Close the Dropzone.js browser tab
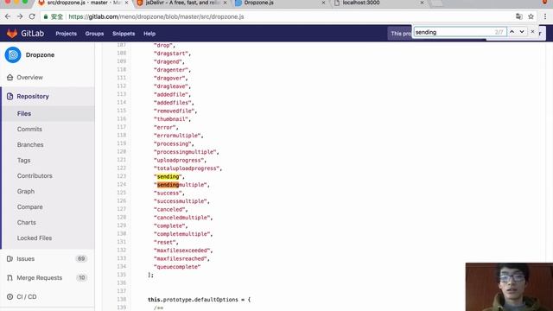The width and height of the screenshot is (553, 311). pyautogui.click(x=323, y=3)
